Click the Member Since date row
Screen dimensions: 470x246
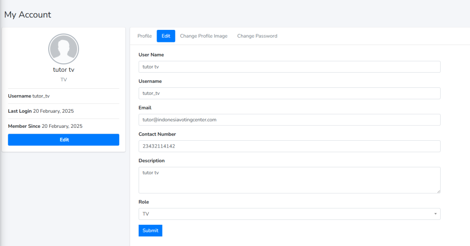click(45, 126)
